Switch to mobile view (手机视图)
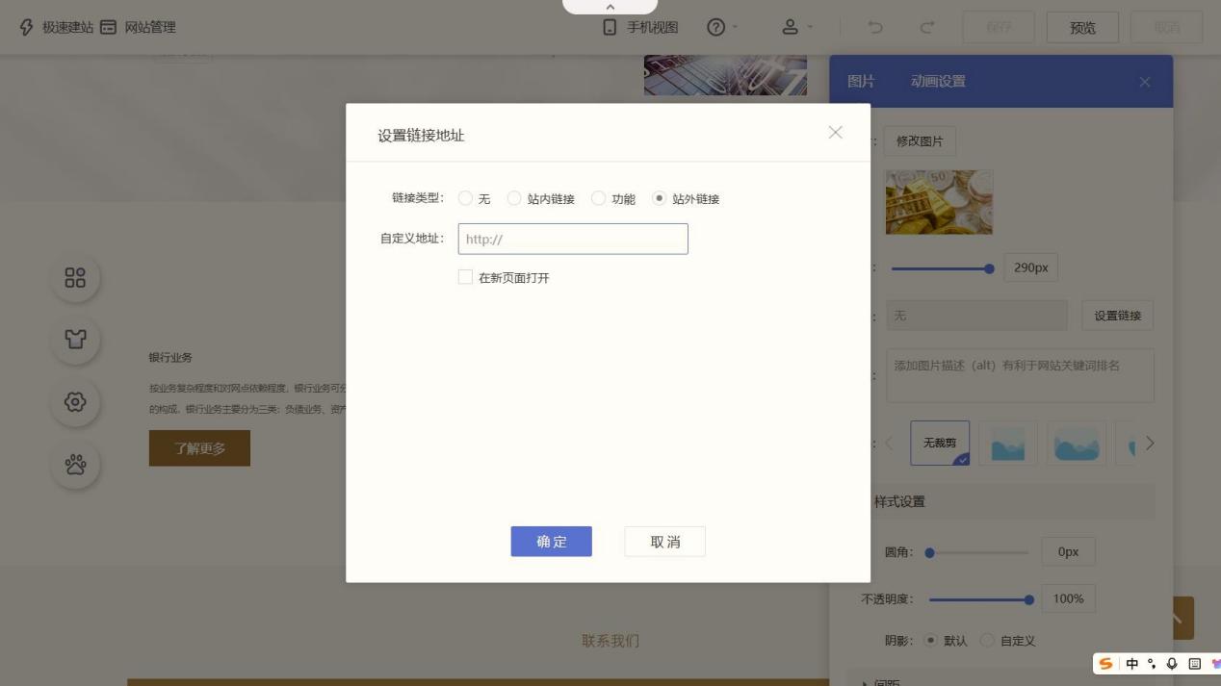The width and height of the screenshot is (1221, 686). [640, 27]
